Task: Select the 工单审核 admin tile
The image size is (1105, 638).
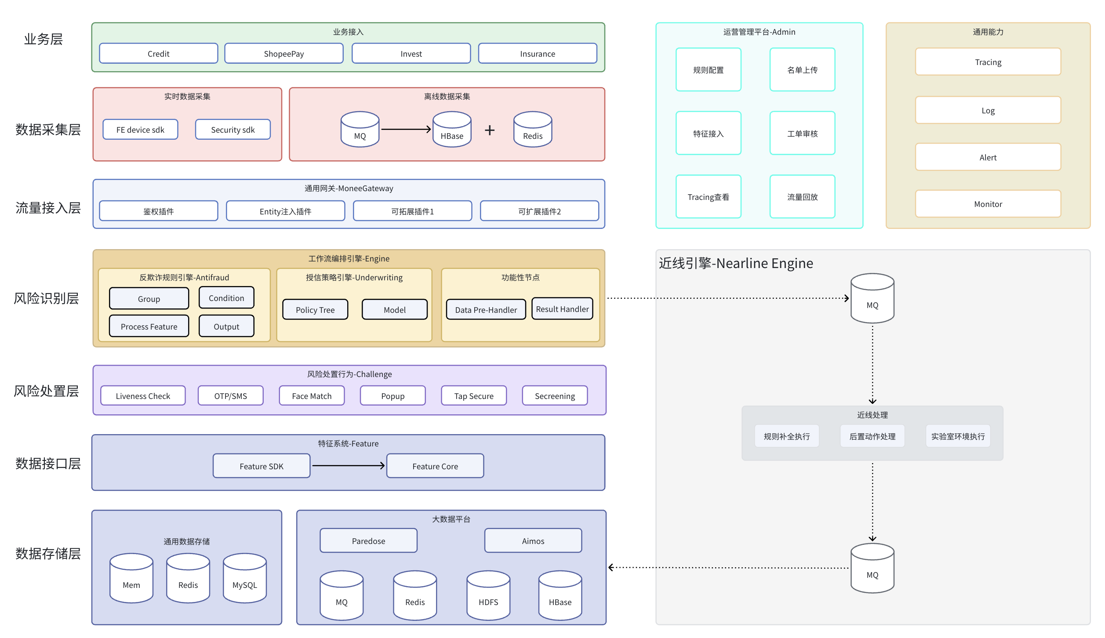Action: (x=803, y=133)
